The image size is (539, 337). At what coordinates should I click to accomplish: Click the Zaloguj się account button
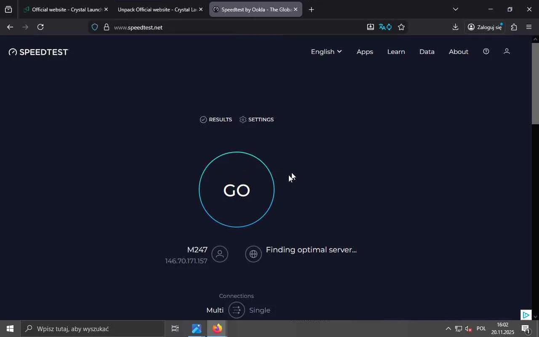(485, 27)
